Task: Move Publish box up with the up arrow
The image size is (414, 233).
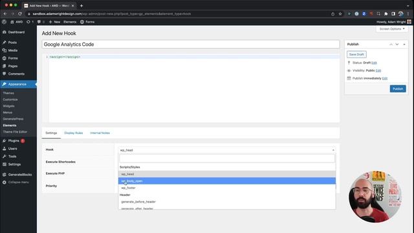Action: pyautogui.click(x=391, y=45)
